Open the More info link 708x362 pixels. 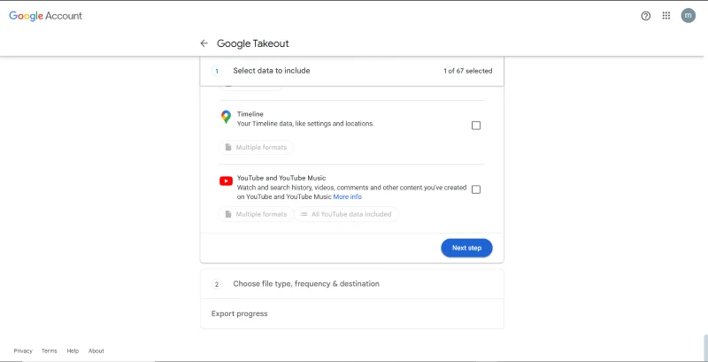[x=347, y=196]
